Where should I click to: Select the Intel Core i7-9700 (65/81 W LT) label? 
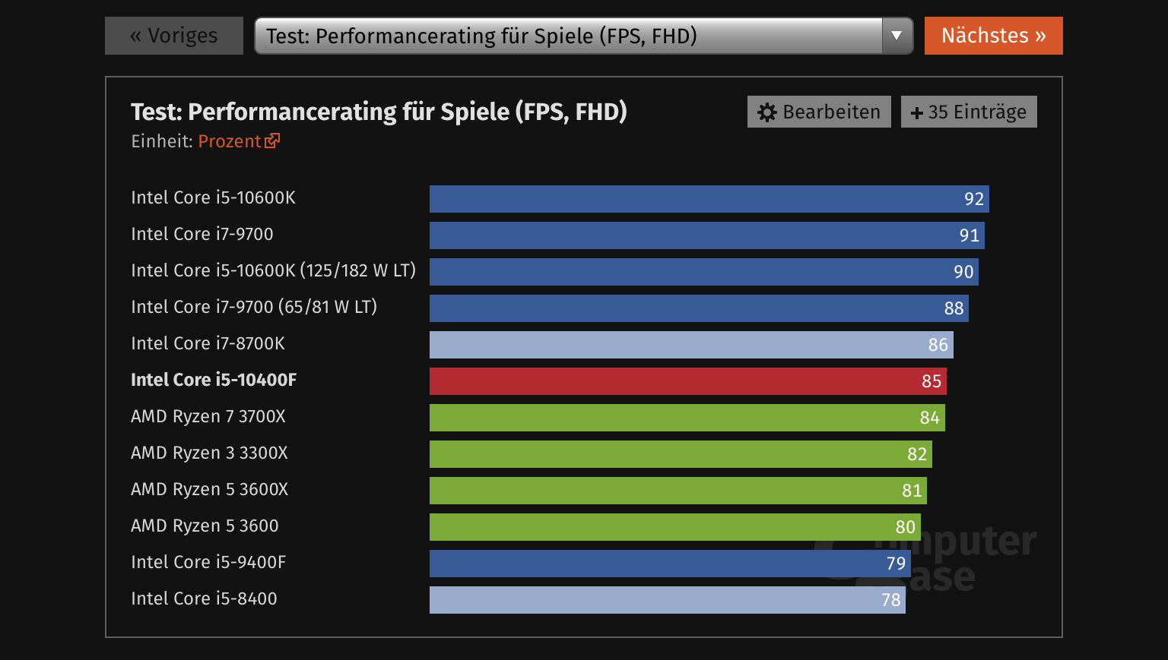[254, 307]
